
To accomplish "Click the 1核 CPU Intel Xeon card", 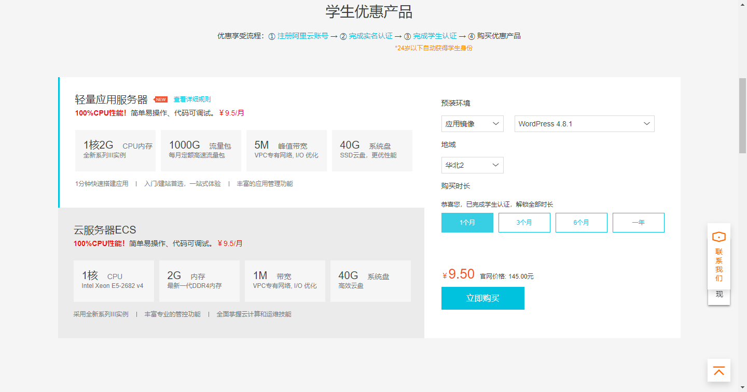I will coord(114,281).
